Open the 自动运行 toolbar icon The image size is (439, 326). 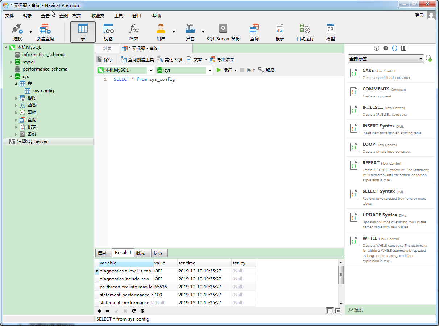coord(305,31)
